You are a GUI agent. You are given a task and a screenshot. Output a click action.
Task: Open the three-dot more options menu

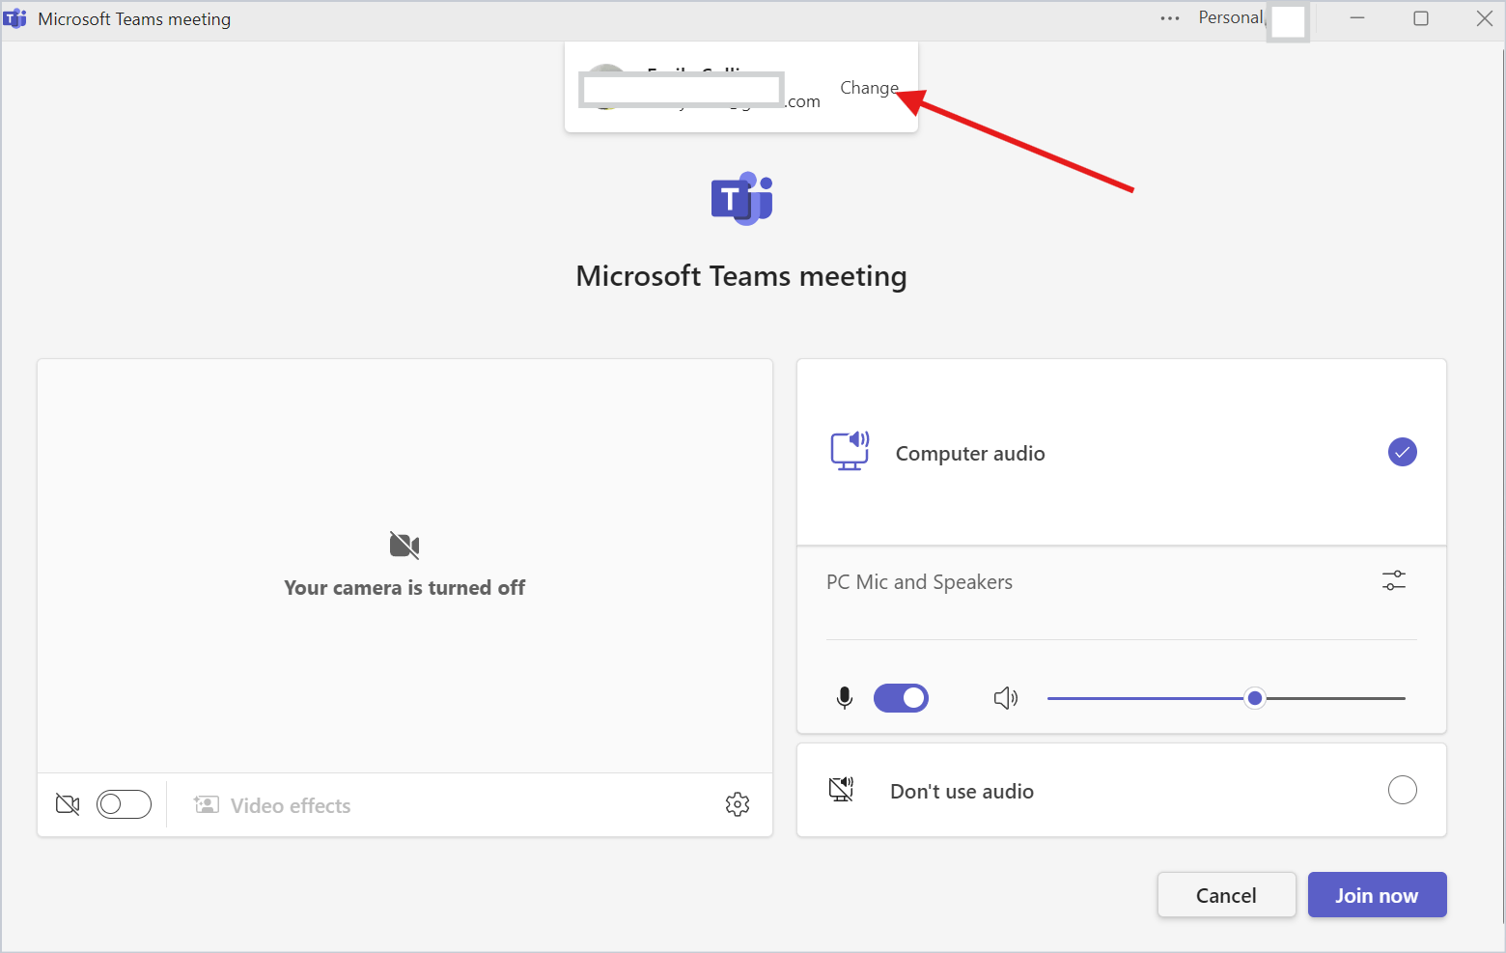[1170, 18]
